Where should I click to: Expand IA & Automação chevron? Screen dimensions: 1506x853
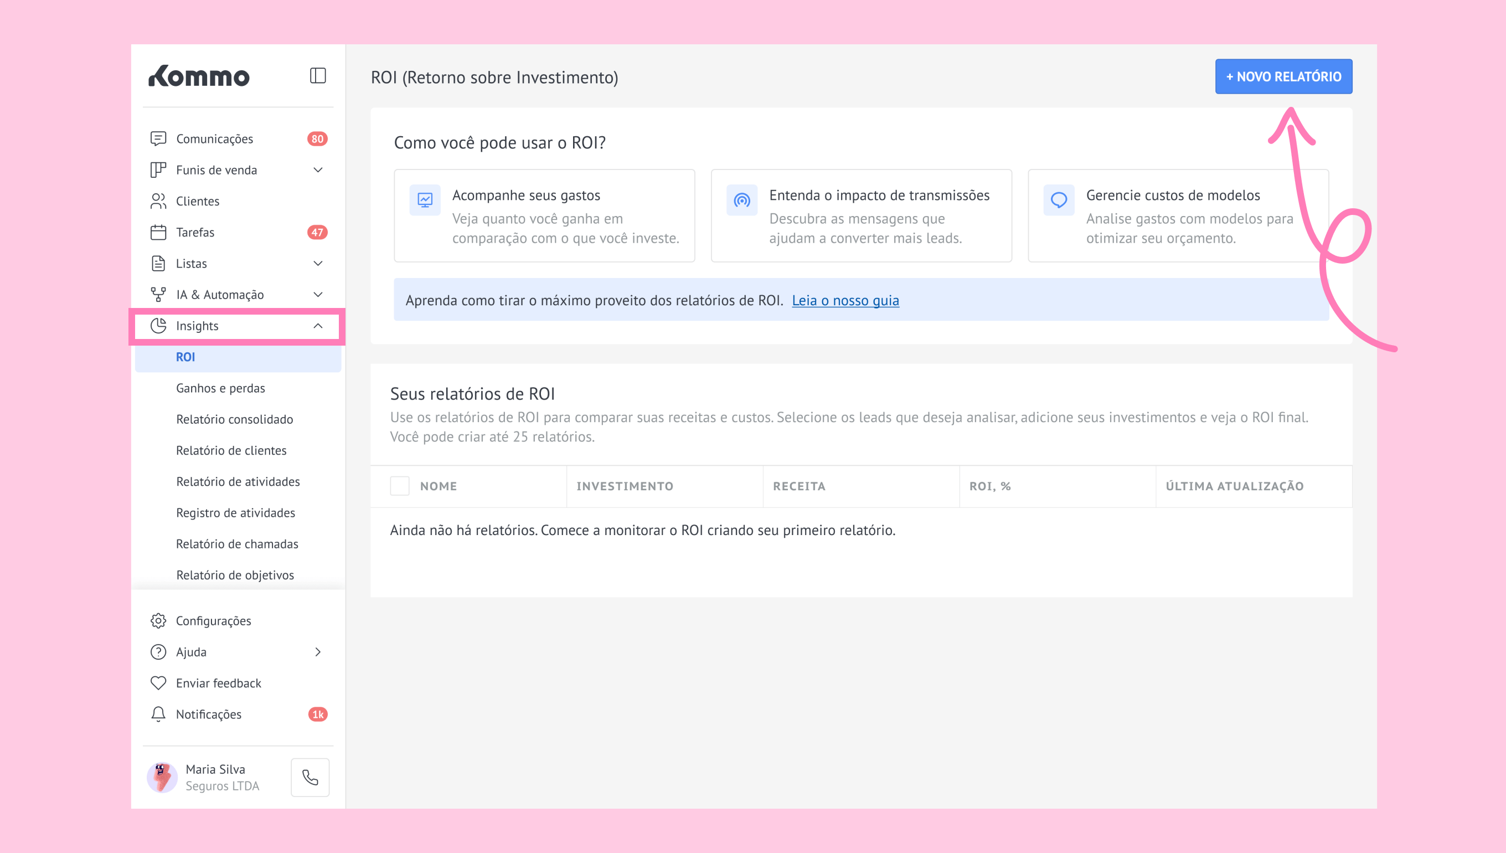click(x=318, y=294)
